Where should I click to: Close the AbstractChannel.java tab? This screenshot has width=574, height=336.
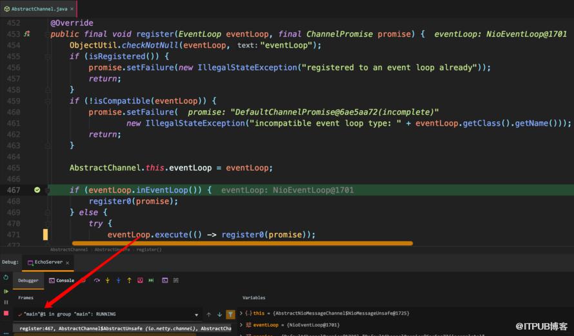click(72, 9)
